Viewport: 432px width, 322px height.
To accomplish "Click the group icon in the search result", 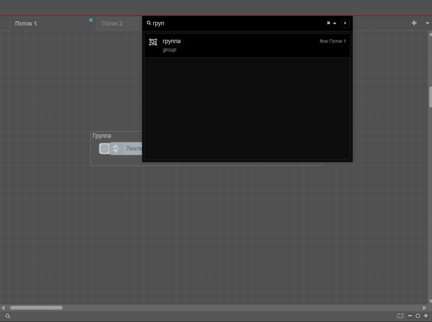I will tap(153, 42).
